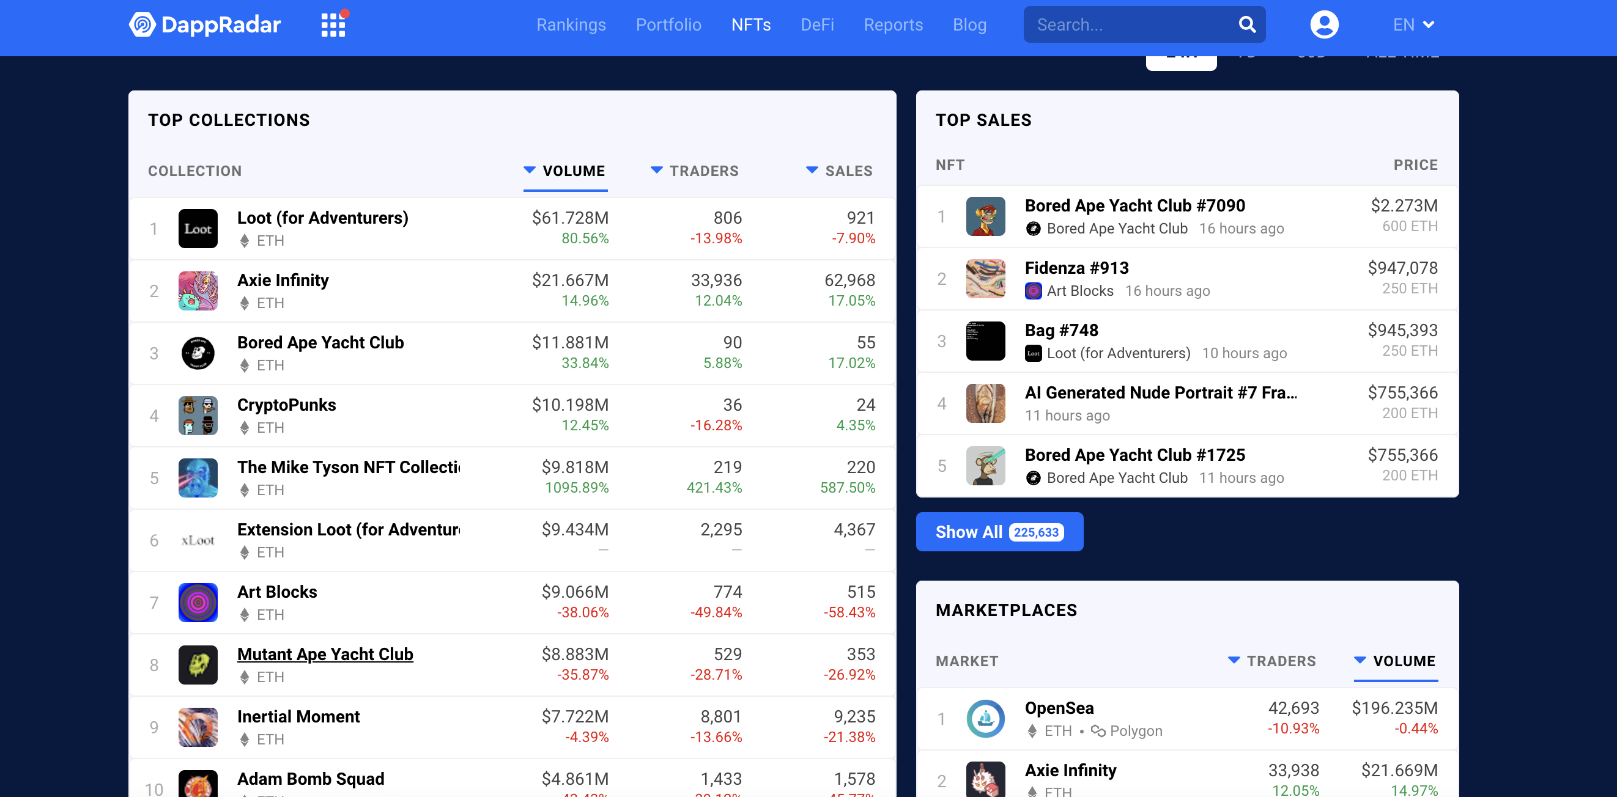Open the Bag #748 sale thumbnail
Screen dimensions: 1617x797
[985, 341]
